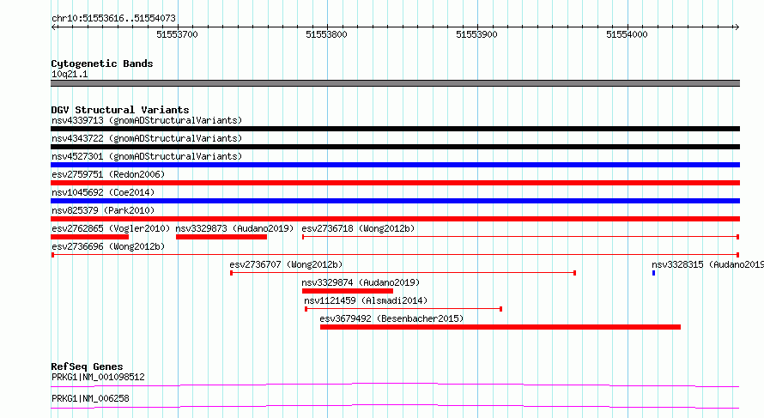Select the red bar for esv2759751

395,183
